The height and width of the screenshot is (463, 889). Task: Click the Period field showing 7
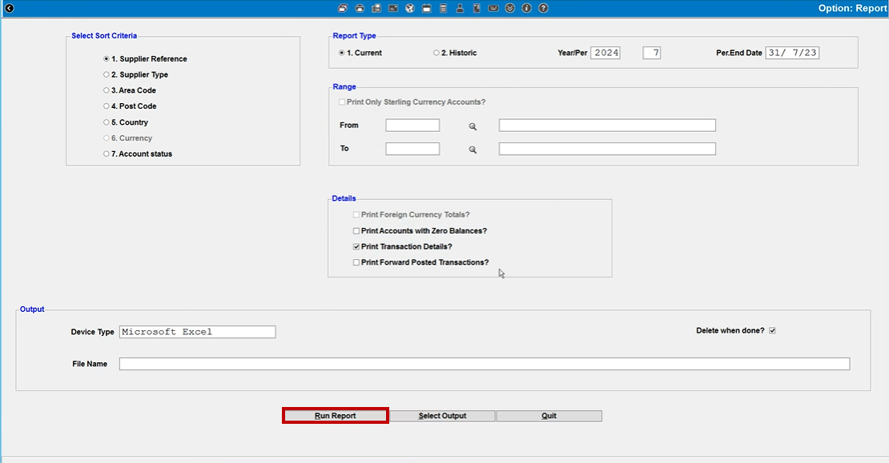651,53
